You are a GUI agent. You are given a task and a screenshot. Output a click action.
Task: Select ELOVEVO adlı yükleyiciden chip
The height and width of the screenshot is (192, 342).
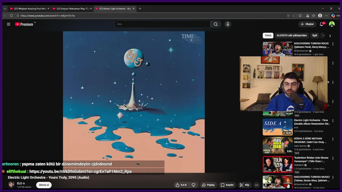click(x=292, y=35)
